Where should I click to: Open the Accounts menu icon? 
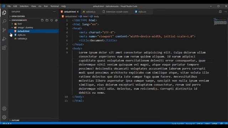pos(4,108)
